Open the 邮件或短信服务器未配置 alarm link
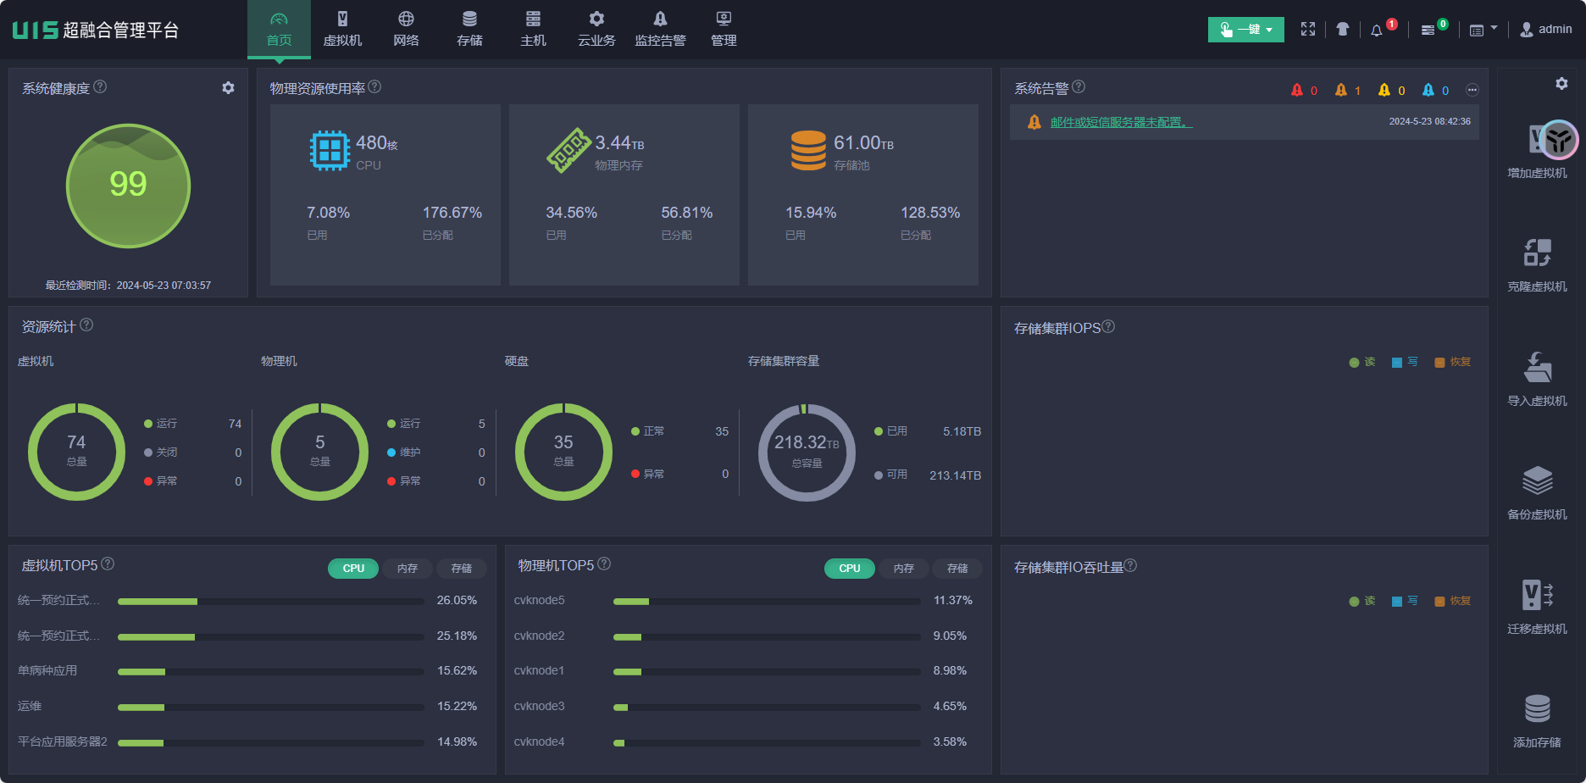 [x=1122, y=122]
